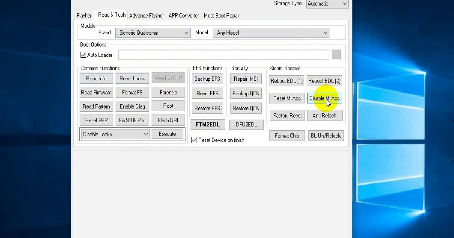Click the FTM2EDL button
This screenshot has height=238, width=454.
click(208, 125)
